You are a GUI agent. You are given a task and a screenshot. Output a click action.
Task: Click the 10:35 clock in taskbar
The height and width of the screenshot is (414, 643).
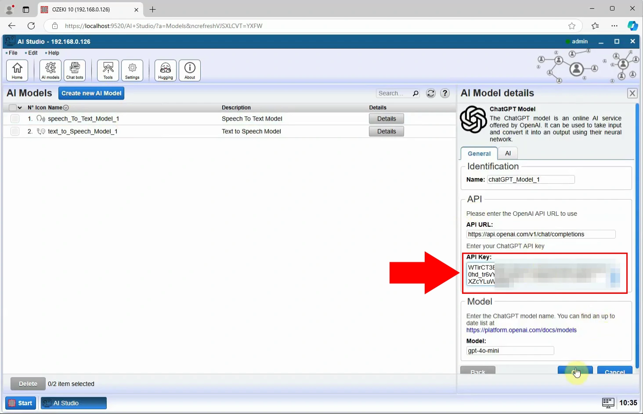point(628,403)
